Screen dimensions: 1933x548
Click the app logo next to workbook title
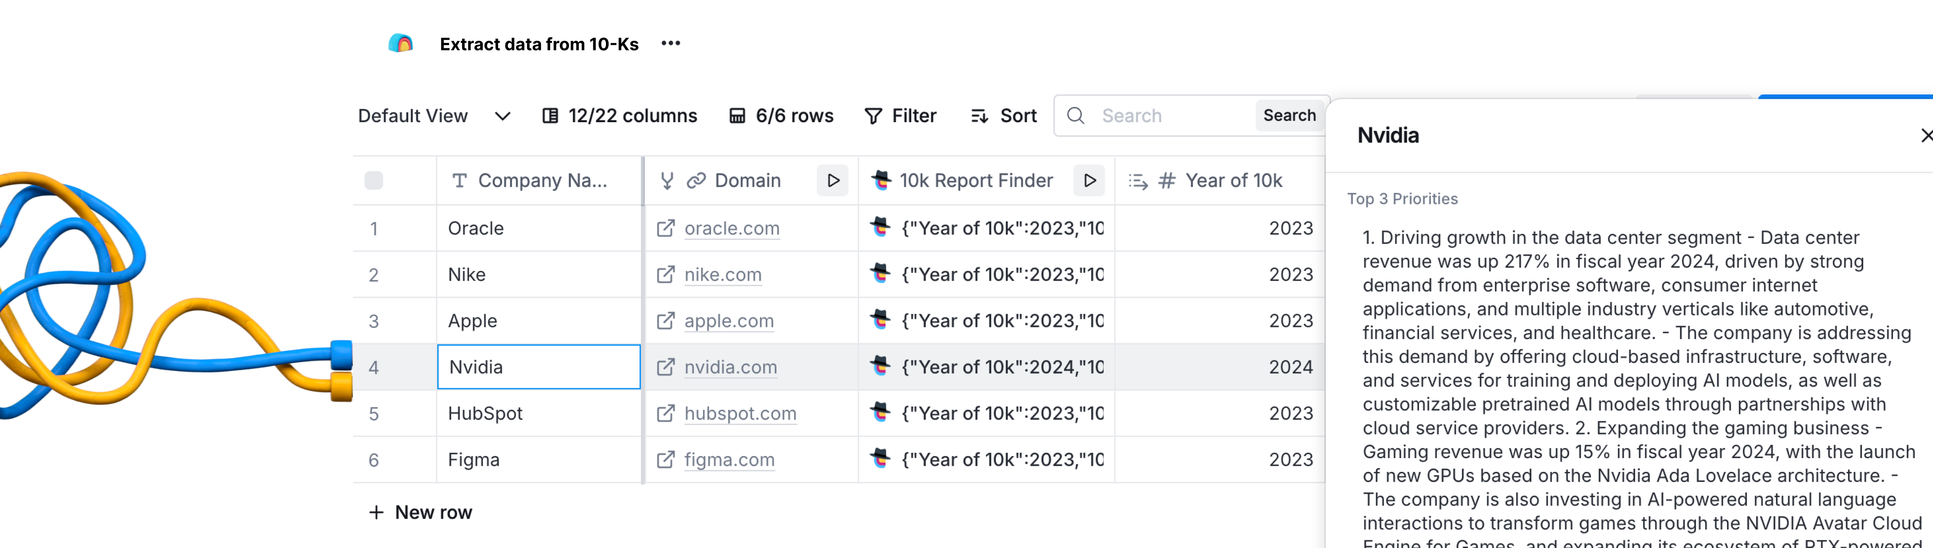click(401, 44)
